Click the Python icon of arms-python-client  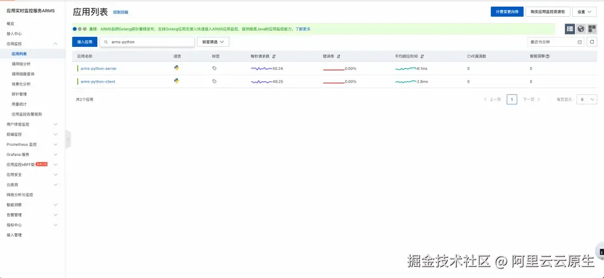pos(176,81)
